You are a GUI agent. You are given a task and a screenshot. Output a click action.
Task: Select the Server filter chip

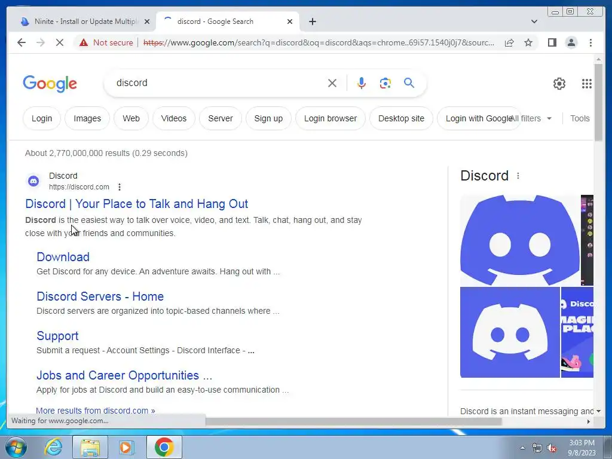pos(220,118)
